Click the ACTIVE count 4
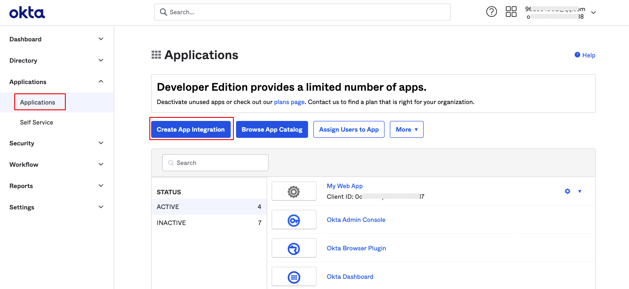 (x=260, y=207)
